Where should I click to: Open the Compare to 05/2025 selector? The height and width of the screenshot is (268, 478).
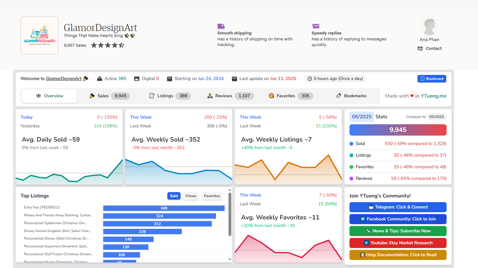(437, 117)
